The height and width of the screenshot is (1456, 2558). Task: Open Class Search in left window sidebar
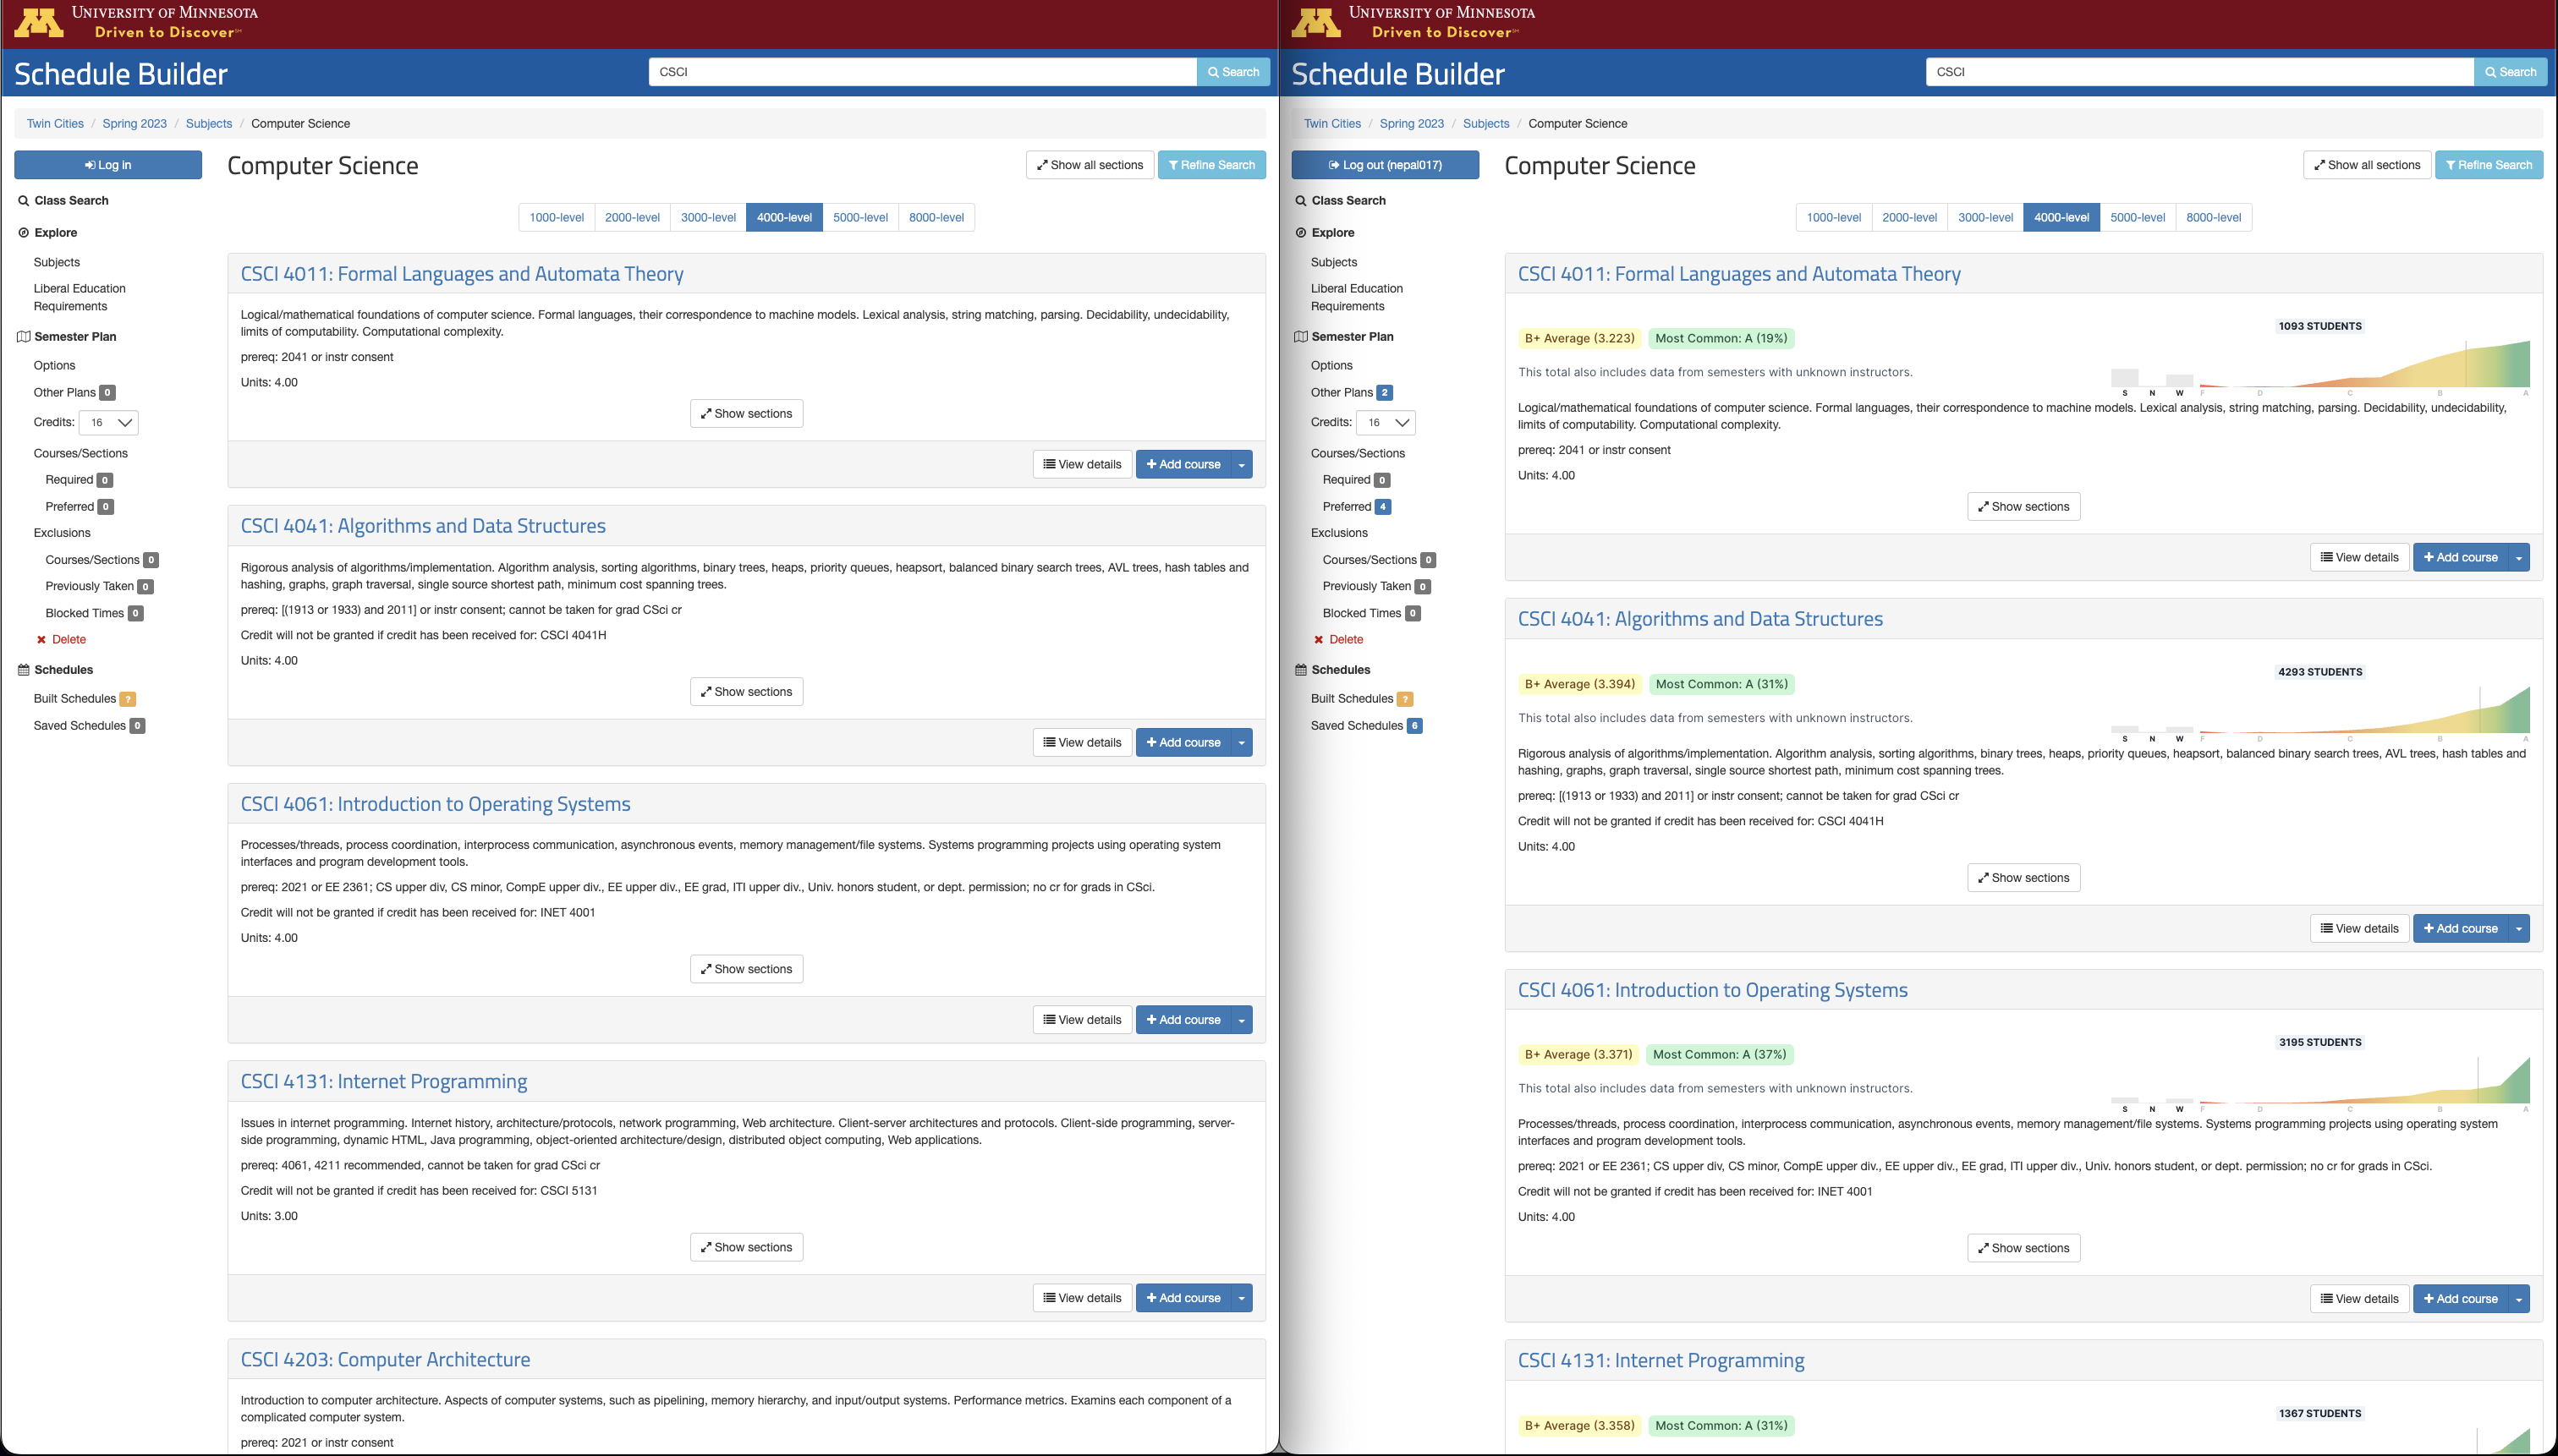tap(63, 200)
